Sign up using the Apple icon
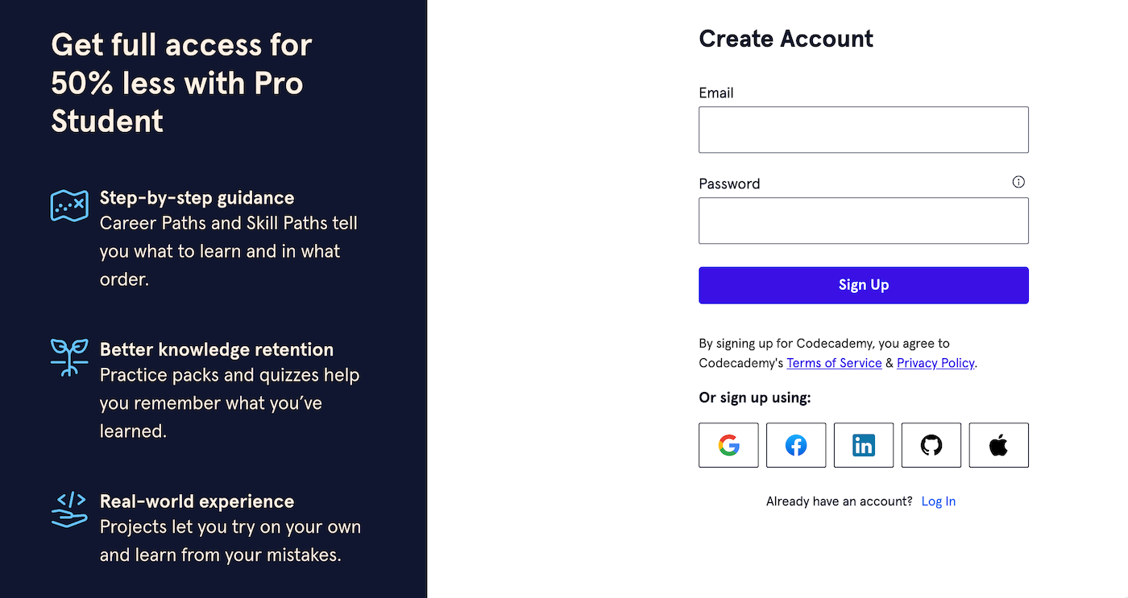The height and width of the screenshot is (598, 1128). pos(999,444)
